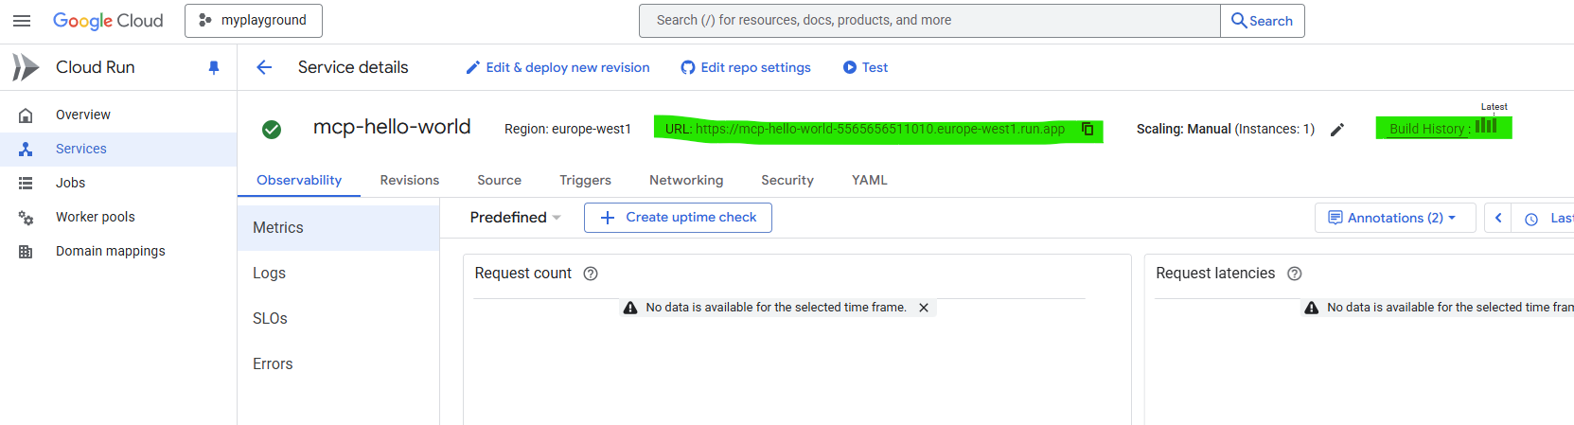This screenshot has height=425, width=1574.
Task: Expand the Annotations (2) dropdown
Action: click(1394, 218)
